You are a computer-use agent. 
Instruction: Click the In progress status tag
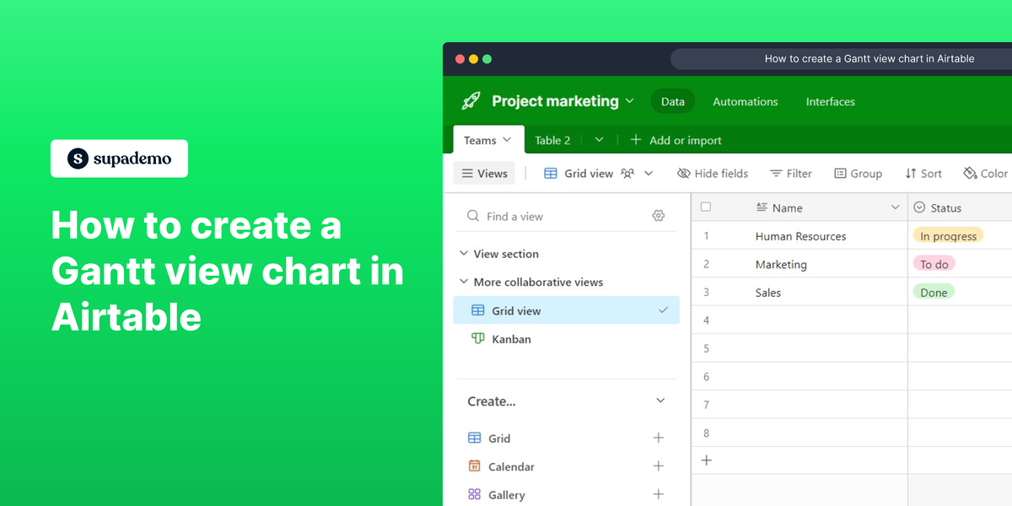(948, 236)
